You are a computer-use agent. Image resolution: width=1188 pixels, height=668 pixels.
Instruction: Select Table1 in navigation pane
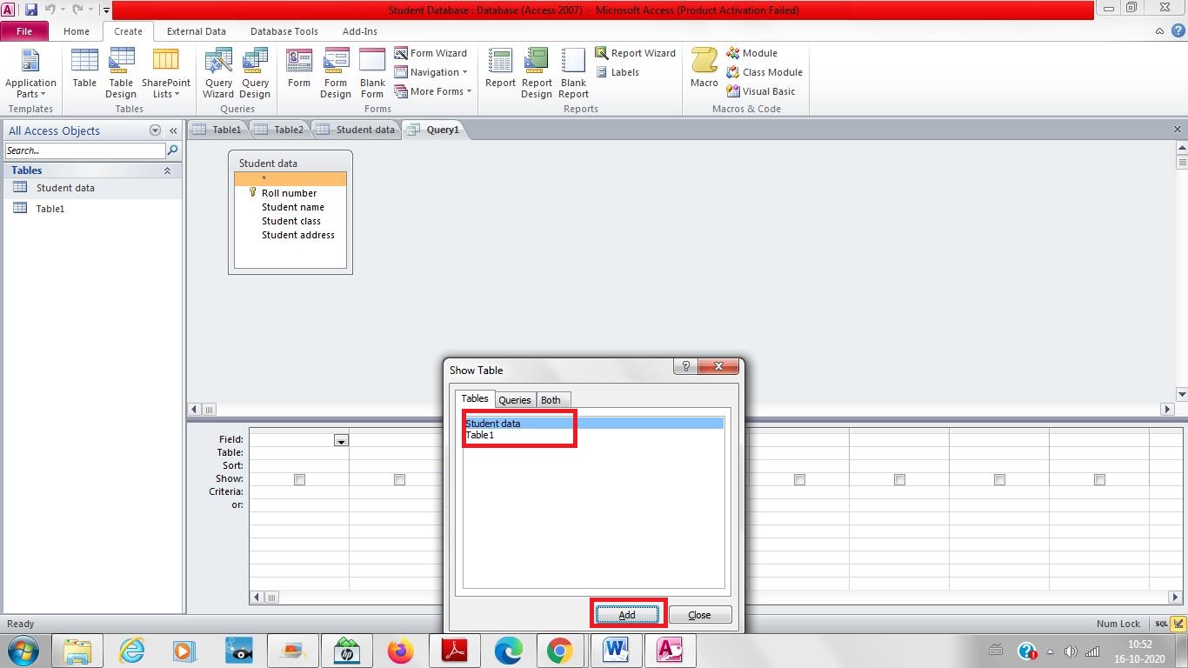pos(92,209)
